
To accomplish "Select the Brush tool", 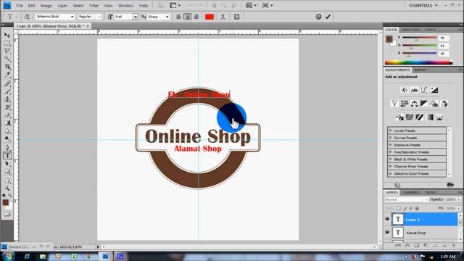I will coord(7,91).
